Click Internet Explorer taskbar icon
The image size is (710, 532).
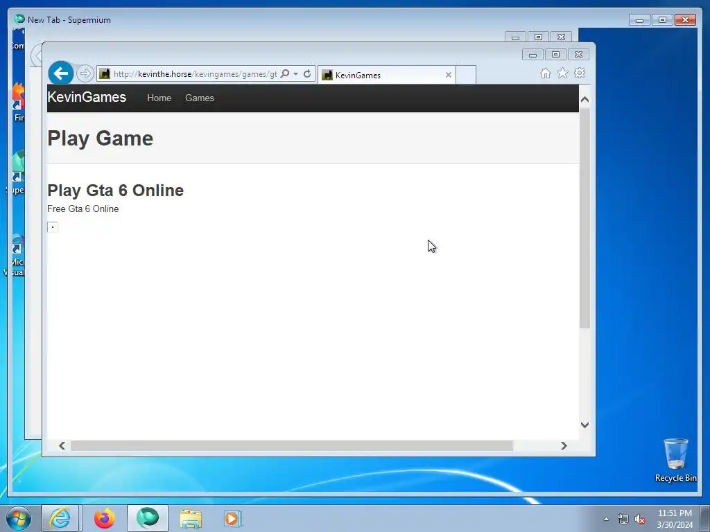[60, 518]
